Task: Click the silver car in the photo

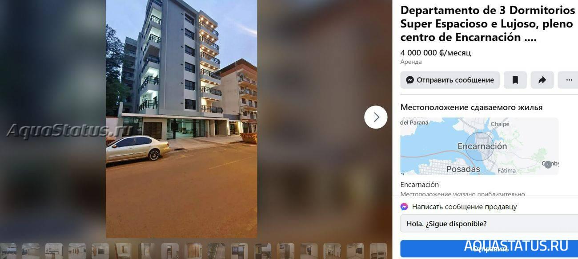Action: pyautogui.click(x=137, y=149)
